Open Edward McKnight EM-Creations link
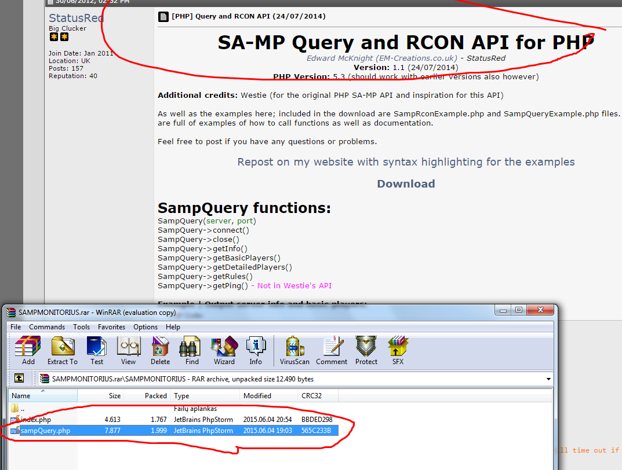Image resolution: width=622 pixels, height=470 pixels. click(381, 58)
